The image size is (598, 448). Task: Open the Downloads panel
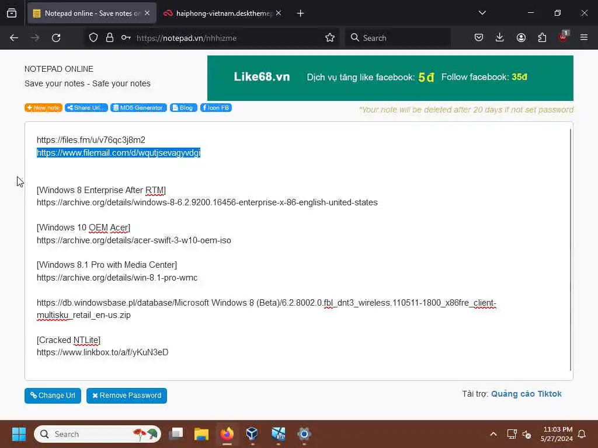click(500, 38)
